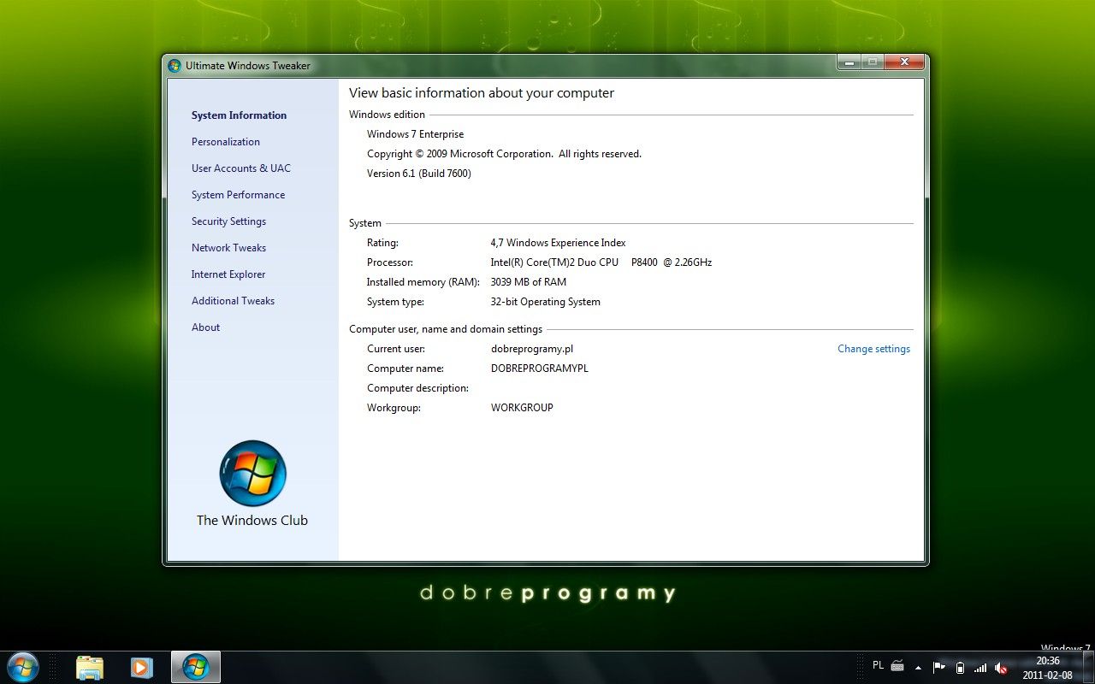The width and height of the screenshot is (1095, 684).
Task: Check battery status in the system tray
Action: coord(960,667)
